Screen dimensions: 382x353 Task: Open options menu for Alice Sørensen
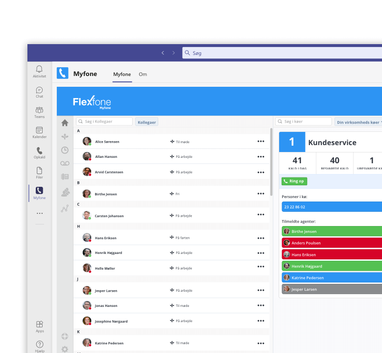click(261, 142)
